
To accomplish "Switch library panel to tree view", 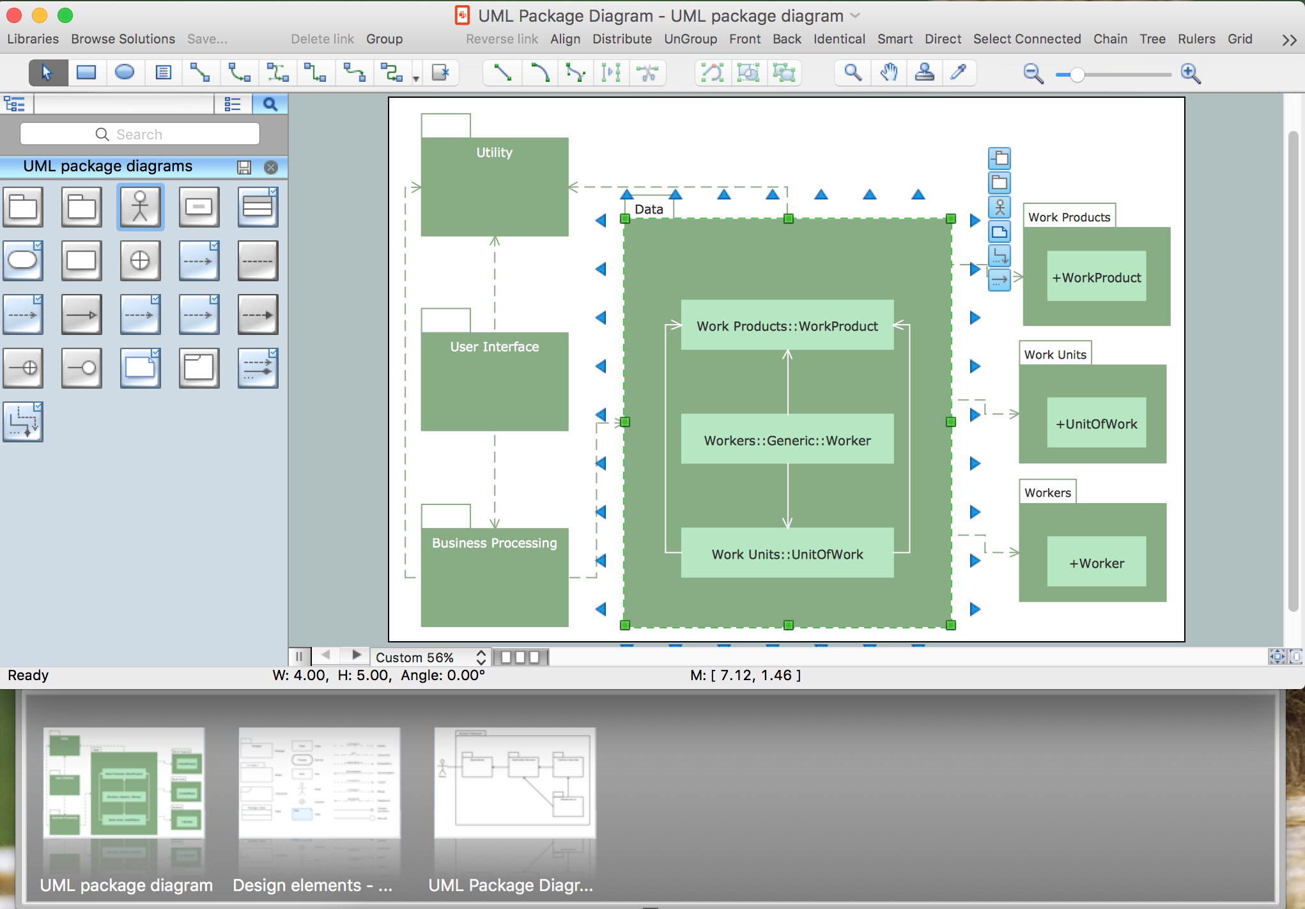I will (15, 104).
